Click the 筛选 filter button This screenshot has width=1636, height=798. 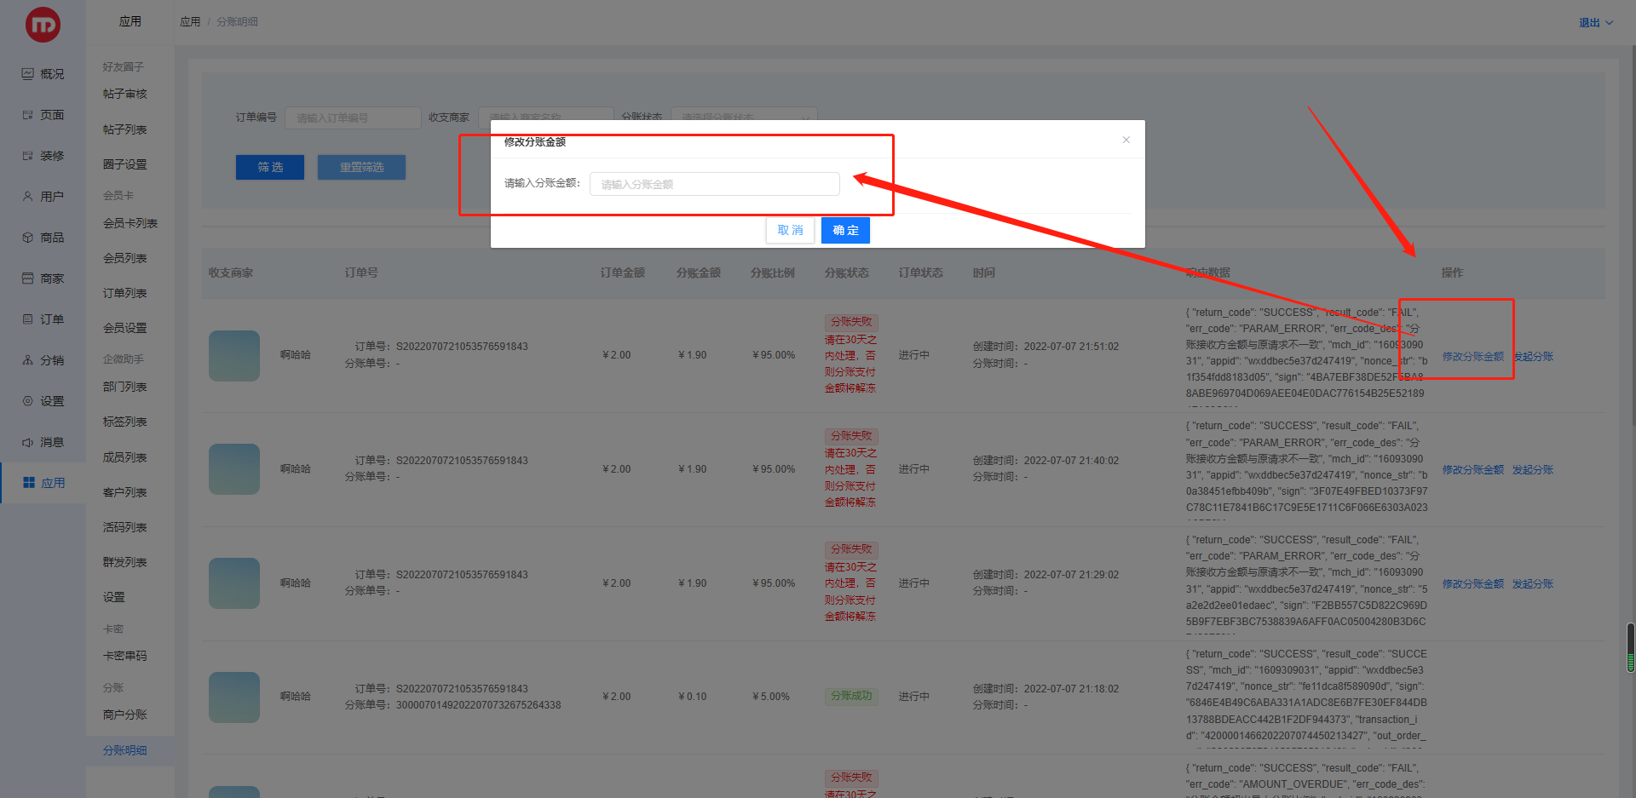[x=270, y=167]
